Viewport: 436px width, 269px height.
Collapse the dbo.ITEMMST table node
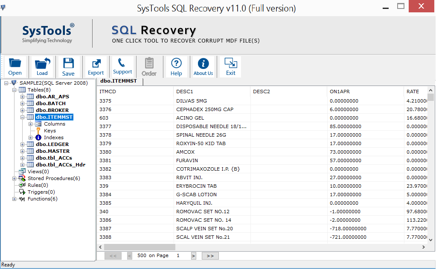coord(22,117)
